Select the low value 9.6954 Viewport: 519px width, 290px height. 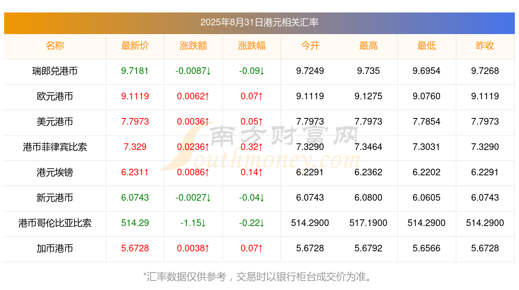click(427, 71)
